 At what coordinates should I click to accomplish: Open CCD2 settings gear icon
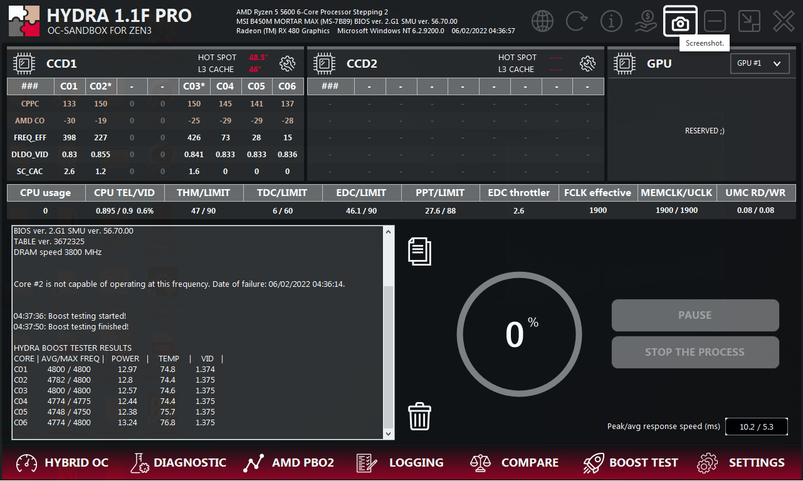(587, 63)
